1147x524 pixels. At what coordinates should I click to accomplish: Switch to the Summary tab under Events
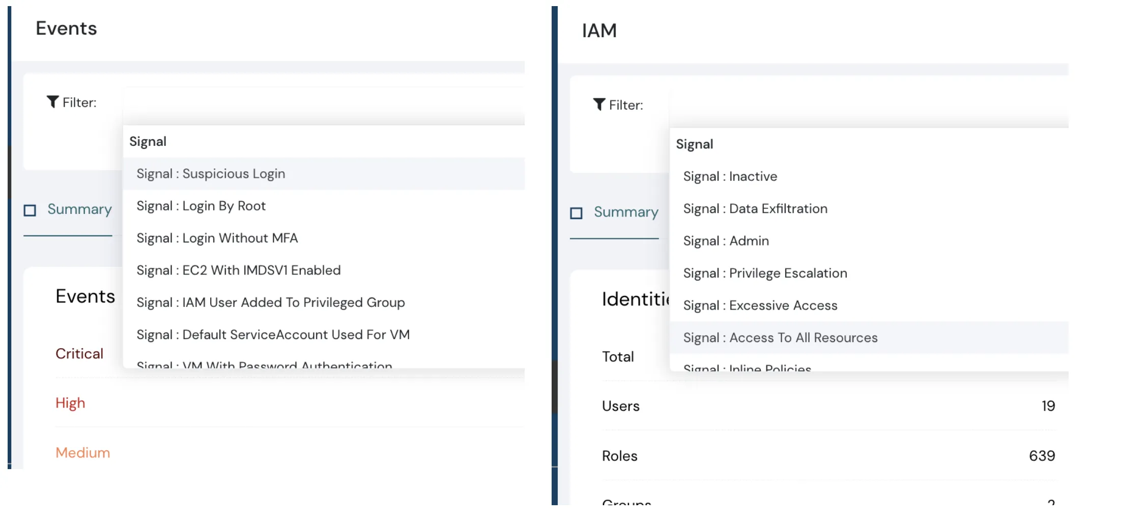(79, 209)
